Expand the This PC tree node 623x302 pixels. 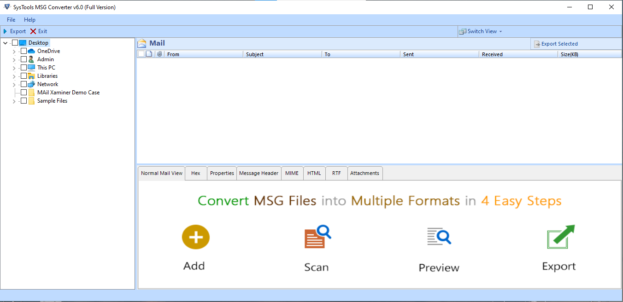click(14, 68)
